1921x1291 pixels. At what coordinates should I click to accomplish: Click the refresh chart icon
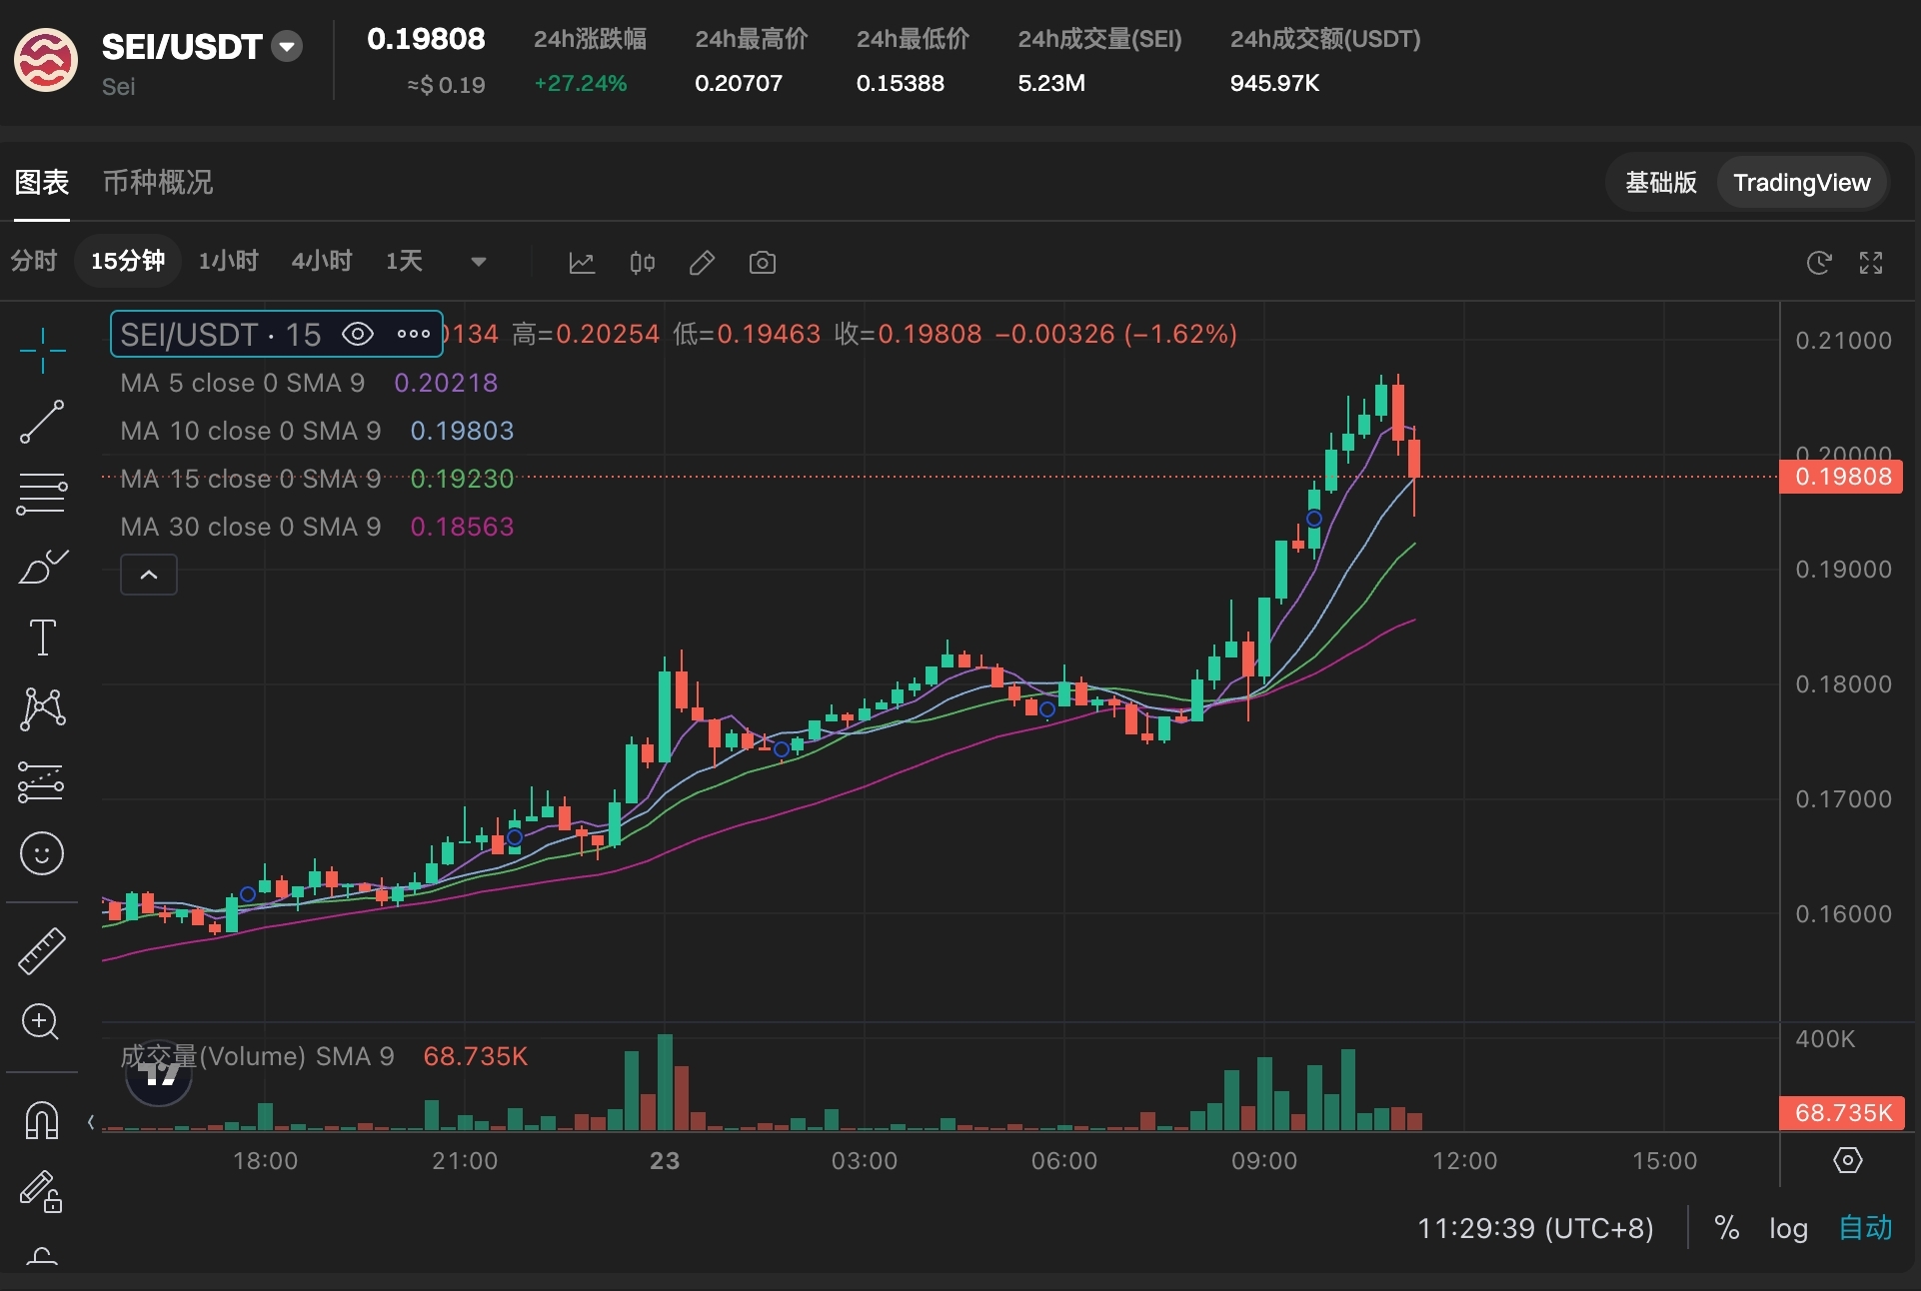point(1819,263)
